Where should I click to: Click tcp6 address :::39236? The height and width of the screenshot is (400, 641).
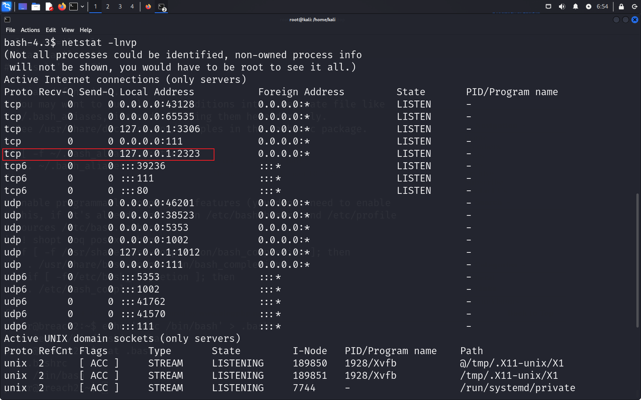[x=143, y=166]
